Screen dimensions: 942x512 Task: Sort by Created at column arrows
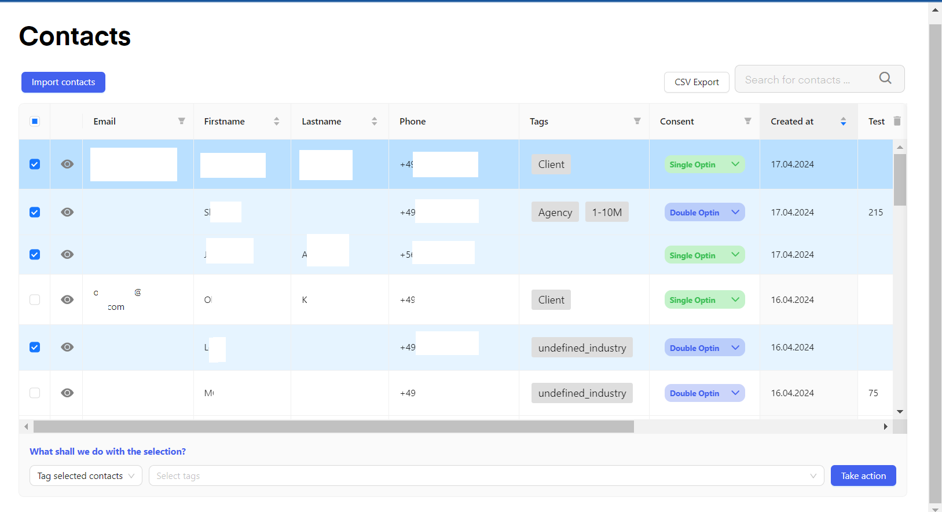click(x=843, y=121)
